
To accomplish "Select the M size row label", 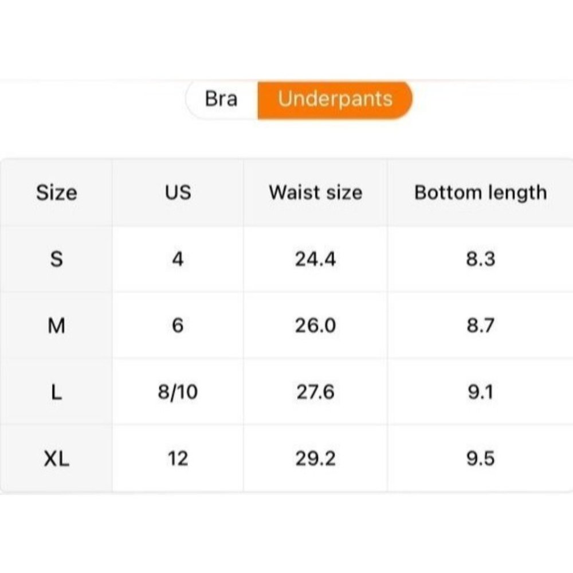I will point(56,326).
